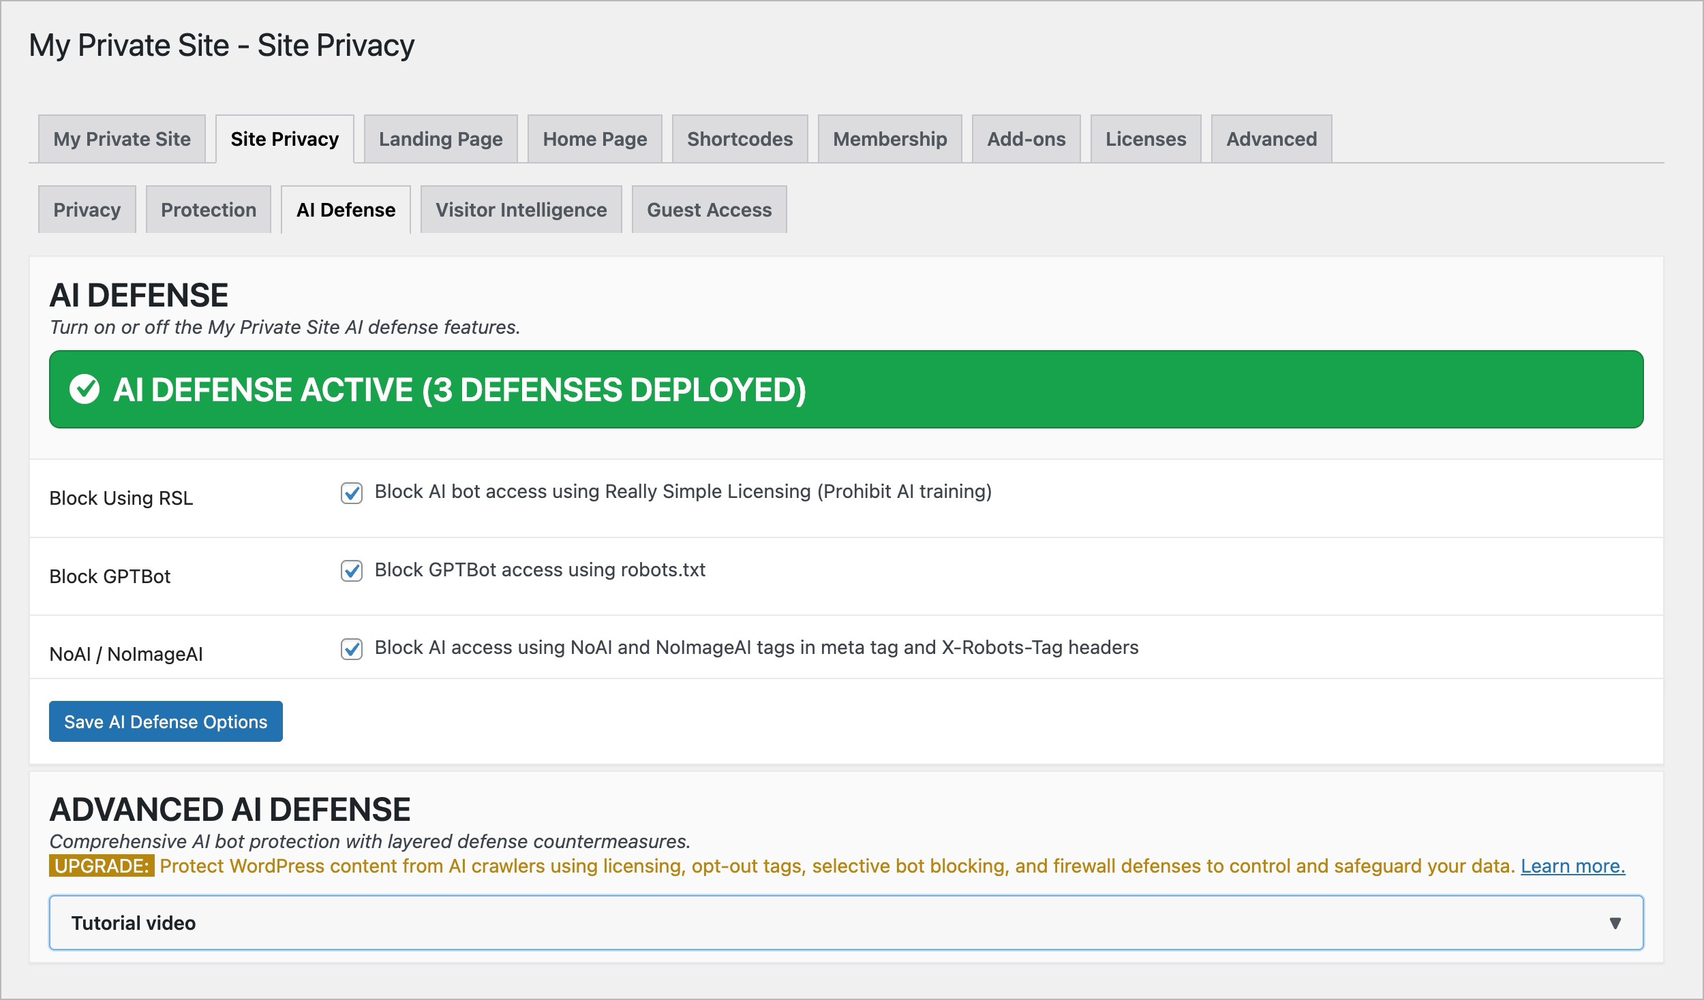Switch to the My Private Site tab
1704x1000 pixels.
click(x=122, y=139)
